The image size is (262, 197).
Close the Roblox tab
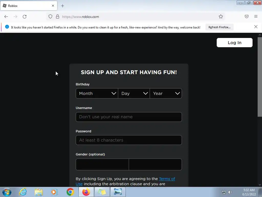pyautogui.click(x=53, y=6)
